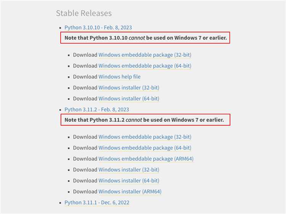
Task: Download Python 3.11.2 Windows installer (32-bit)
Action: (x=129, y=169)
